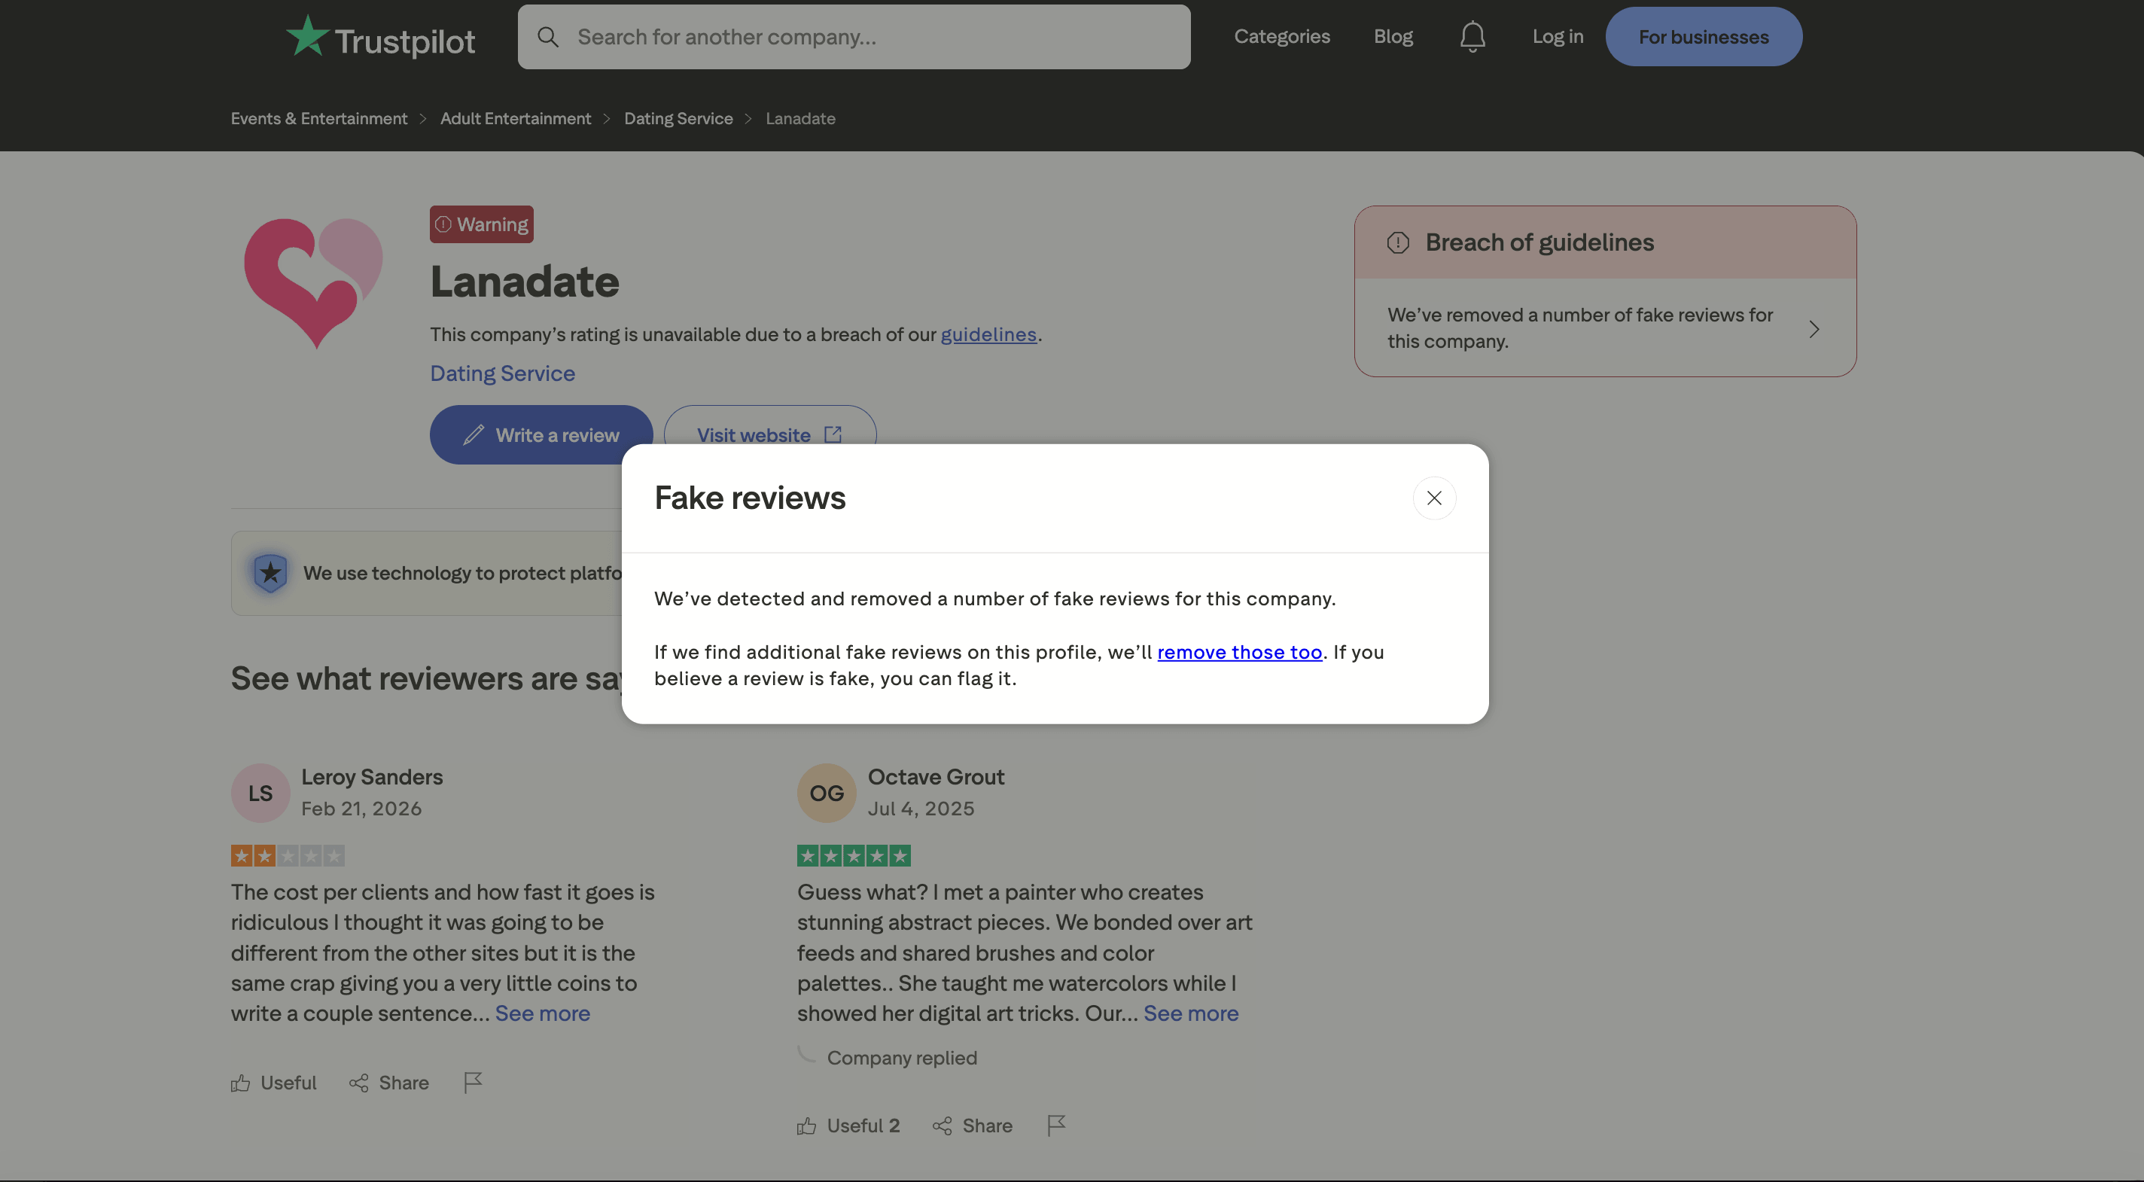Click the Breach of guidelines heading
This screenshot has height=1182, width=2144.
[1539, 242]
